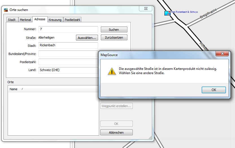This screenshot has width=235, height=148.
Task: Select the Adresse tab
Action: [40, 19]
